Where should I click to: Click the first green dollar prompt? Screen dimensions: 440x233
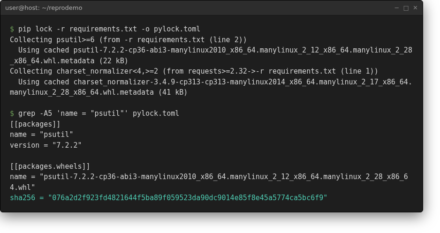pos(12,29)
